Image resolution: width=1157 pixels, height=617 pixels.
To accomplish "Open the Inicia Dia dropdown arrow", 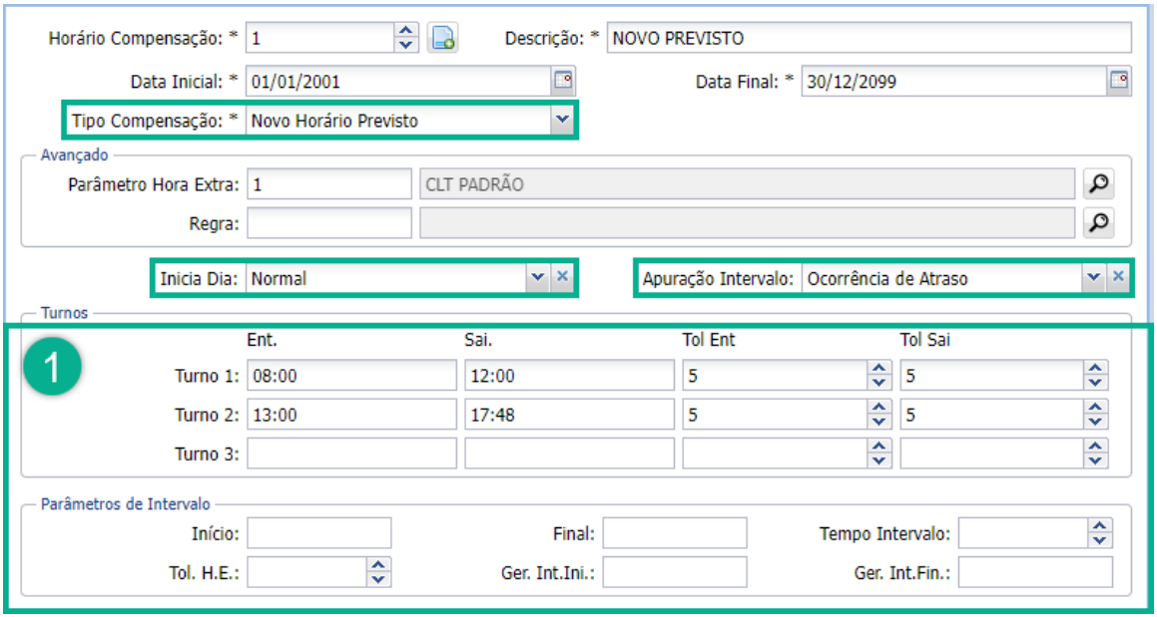I will 538,277.
